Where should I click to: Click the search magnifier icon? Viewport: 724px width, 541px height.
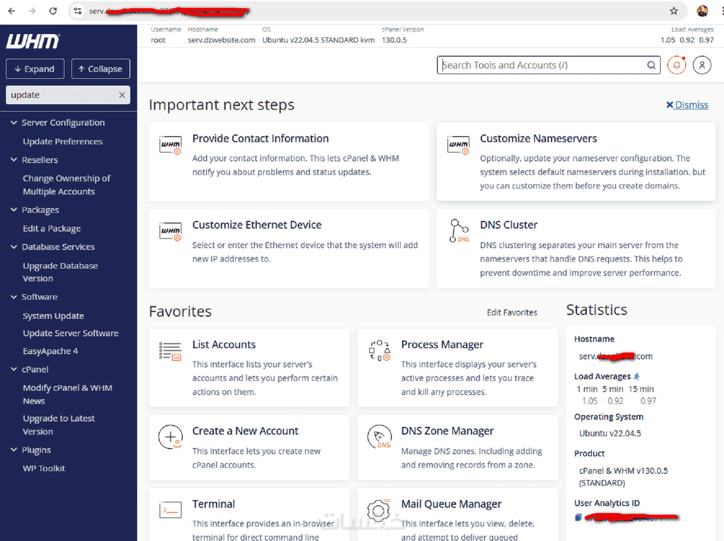651,65
